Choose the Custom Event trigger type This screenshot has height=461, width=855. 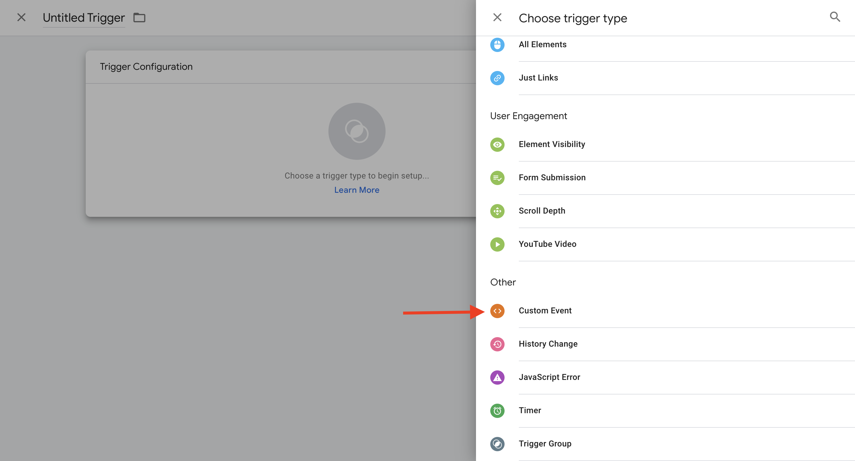tap(545, 310)
